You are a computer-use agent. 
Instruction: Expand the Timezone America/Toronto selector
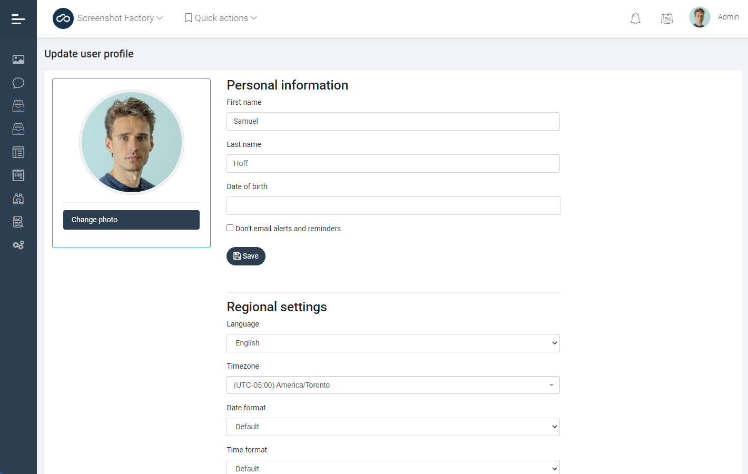click(x=393, y=385)
